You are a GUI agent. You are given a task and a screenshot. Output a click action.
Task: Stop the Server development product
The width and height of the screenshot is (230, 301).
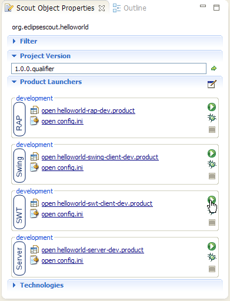(x=212, y=269)
